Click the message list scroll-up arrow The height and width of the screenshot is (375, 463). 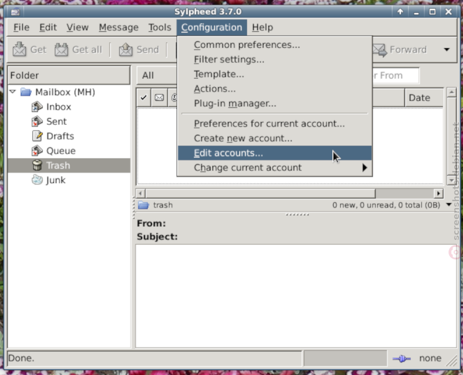pyautogui.click(x=451, y=92)
